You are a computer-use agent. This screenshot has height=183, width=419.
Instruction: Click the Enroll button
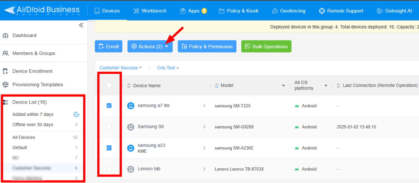(x=109, y=46)
